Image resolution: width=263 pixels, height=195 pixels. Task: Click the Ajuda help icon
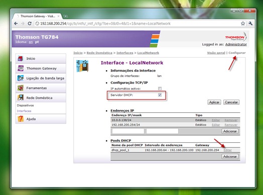[x=21, y=119]
